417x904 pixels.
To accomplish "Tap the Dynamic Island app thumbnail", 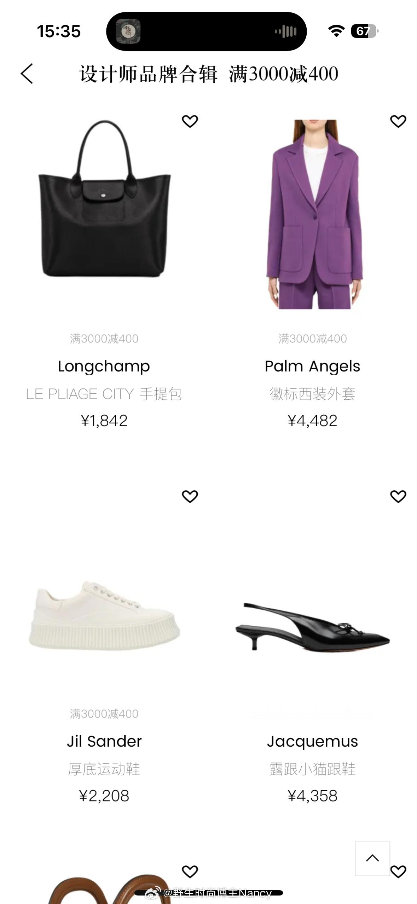I will (x=128, y=31).
